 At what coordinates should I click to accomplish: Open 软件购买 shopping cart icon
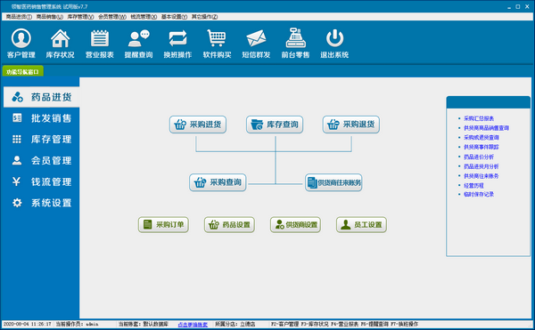click(x=217, y=44)
